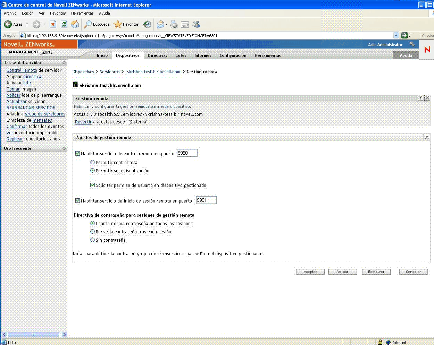The image size is (434, 345).
Task: Click the History clock icon
Action: pos(147,24)
